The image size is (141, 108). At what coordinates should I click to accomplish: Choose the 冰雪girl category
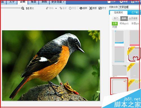pyautogui.click(x=135, y=24)
